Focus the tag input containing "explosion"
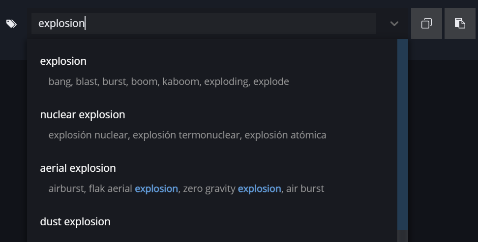This screenshot has height=242, width=478. [x=197, y=24]
